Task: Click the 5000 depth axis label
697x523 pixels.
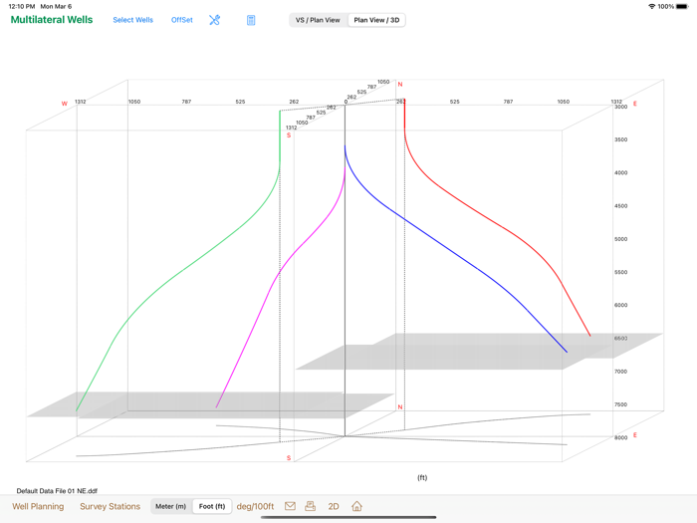Action: coord(620,239)
